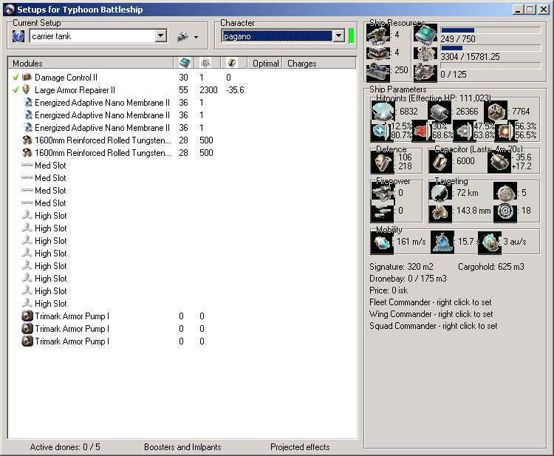Click the powergrid column header icon
Screen dimensions: 554x456
[x=206, y=64]
